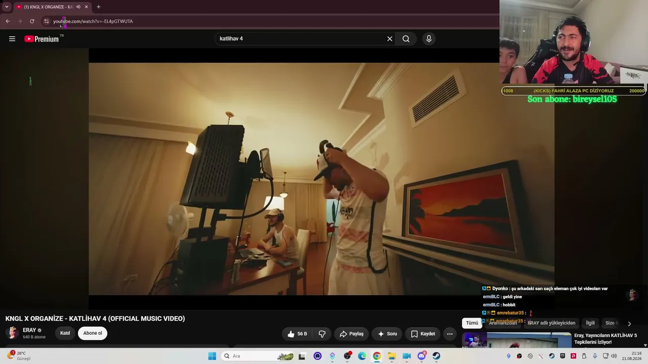Reload the current page
Image resolution: width=648 pixels, height=364 pixels.
coord(32,21)
